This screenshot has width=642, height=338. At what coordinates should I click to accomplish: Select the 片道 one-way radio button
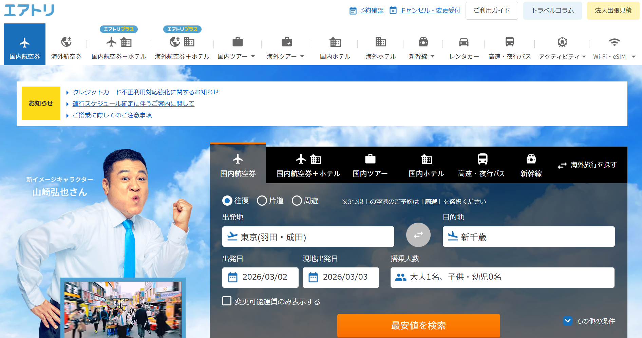click(x=262, y=201)
